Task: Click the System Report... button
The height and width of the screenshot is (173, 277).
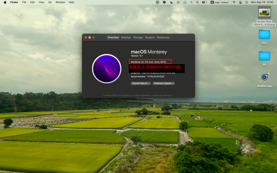Action: coord(141,83)
